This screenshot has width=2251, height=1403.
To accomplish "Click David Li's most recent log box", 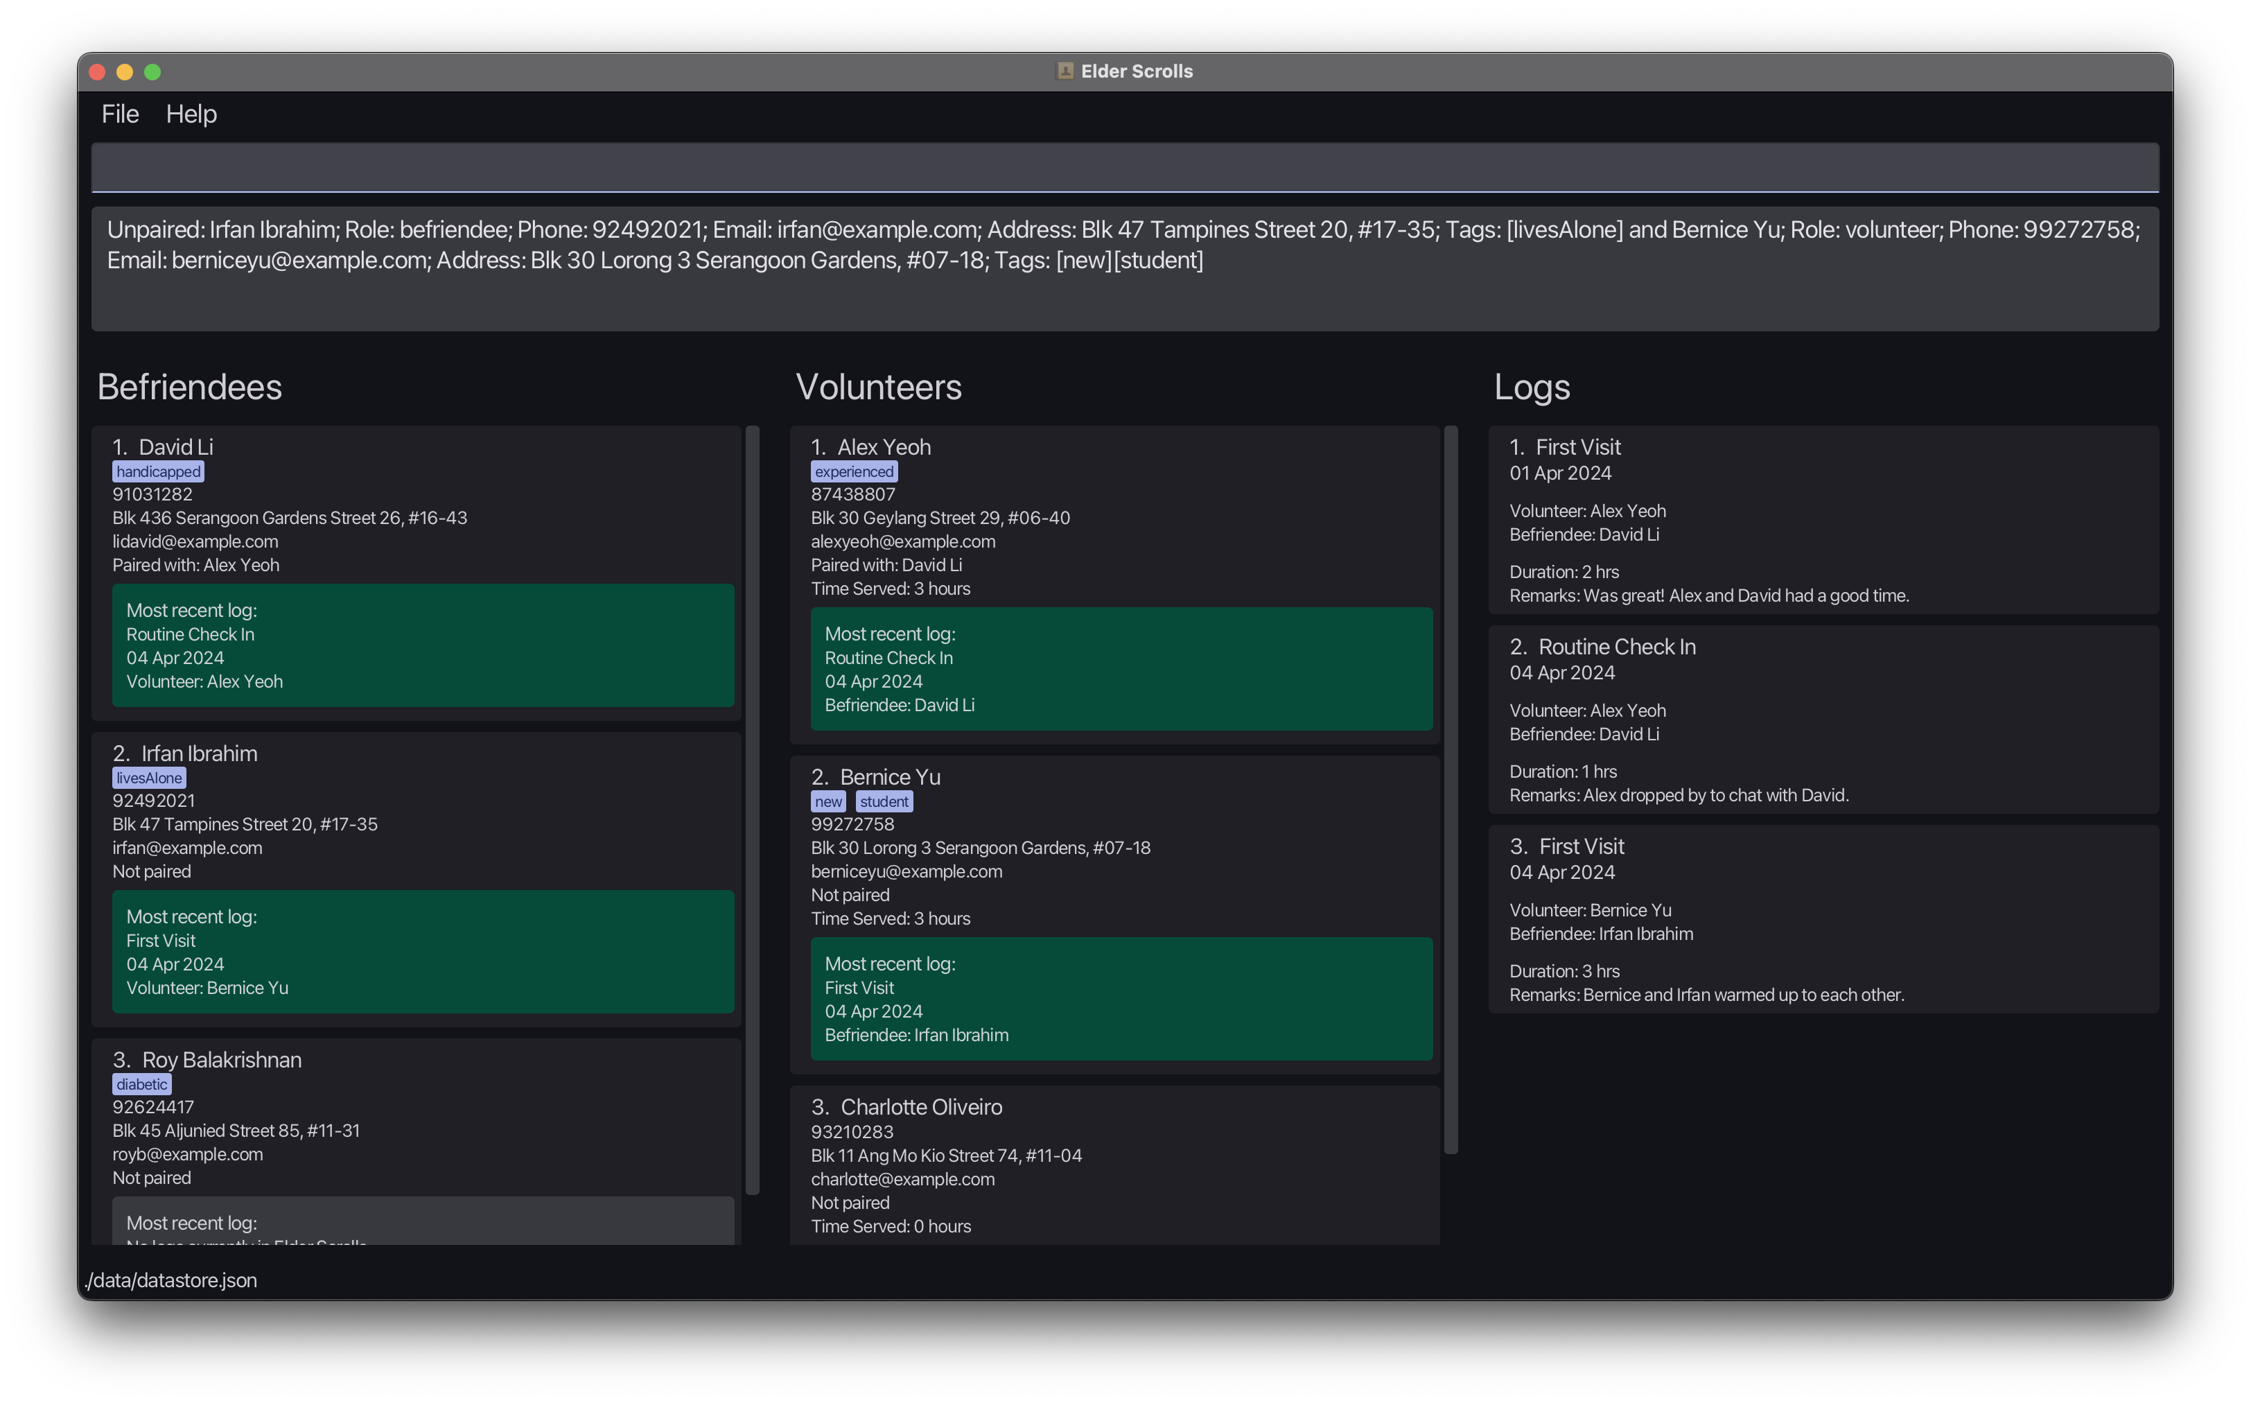I will pos(423,645).
